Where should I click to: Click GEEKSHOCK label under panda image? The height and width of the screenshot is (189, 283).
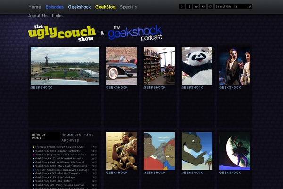point(192,88)
